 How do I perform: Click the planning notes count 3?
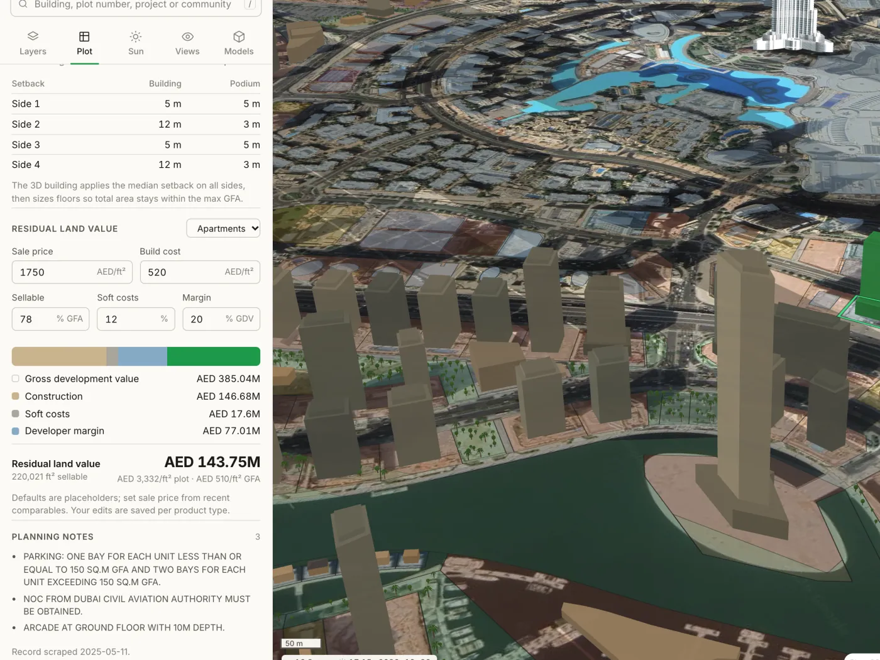point(257,537)
